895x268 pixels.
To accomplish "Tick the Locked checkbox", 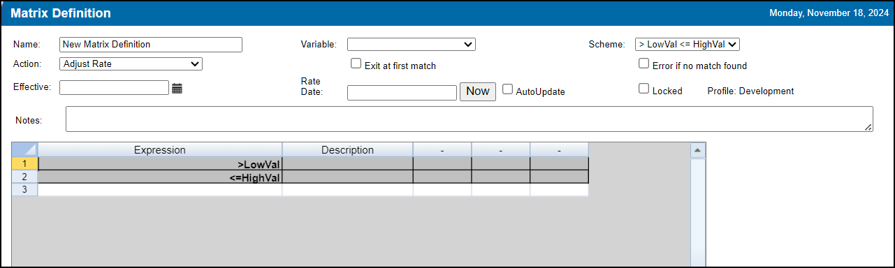I will 644,89.
